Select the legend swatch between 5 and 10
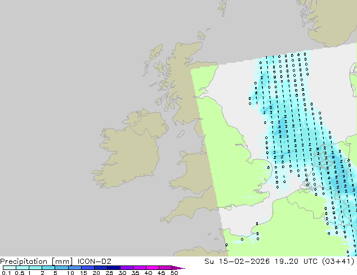 (x=61, y=268)
